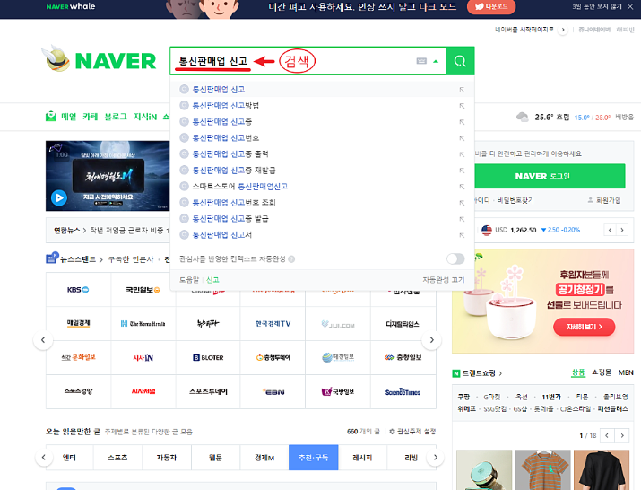Image resolution: width=641 pixels, height=490 pixels.
Task: Go to previous news outlets page
Action: (43, 340)
